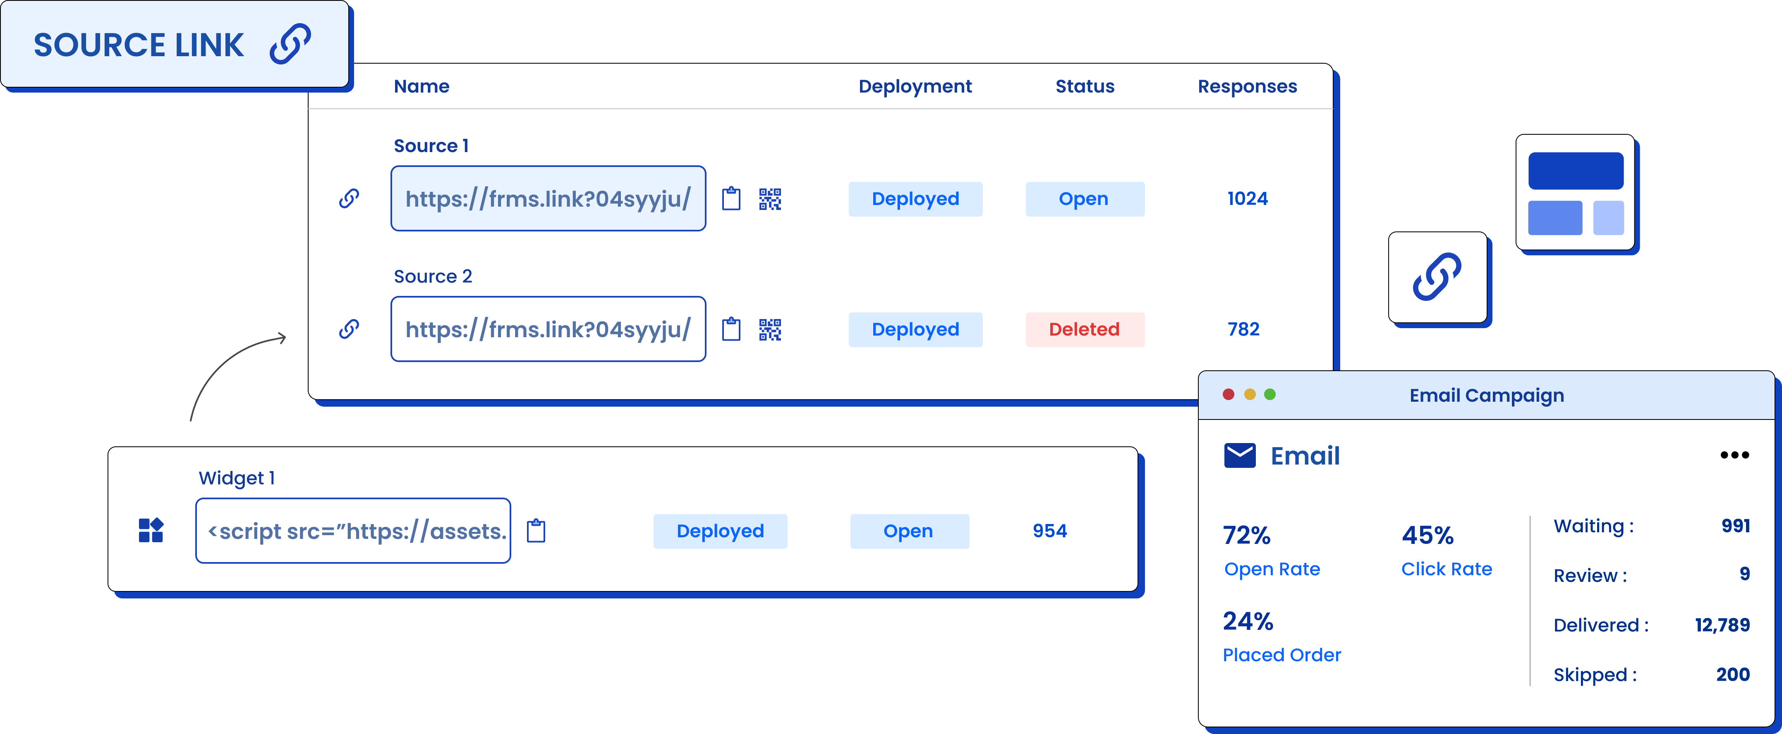
Task: Click the Deployed badge for Source 2
Action: tap(915, 330)
